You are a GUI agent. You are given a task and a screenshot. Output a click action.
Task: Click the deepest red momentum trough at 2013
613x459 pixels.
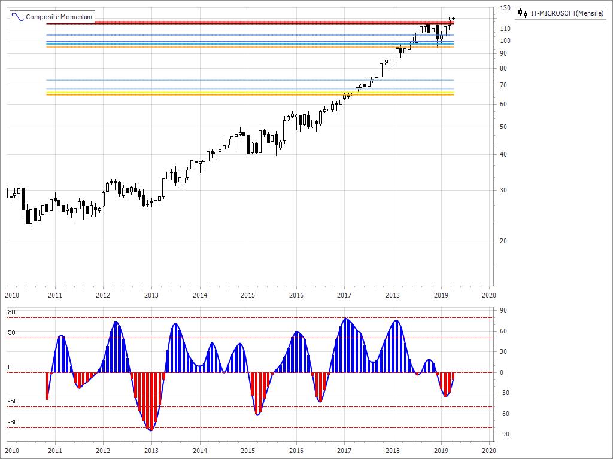(151, 401)
